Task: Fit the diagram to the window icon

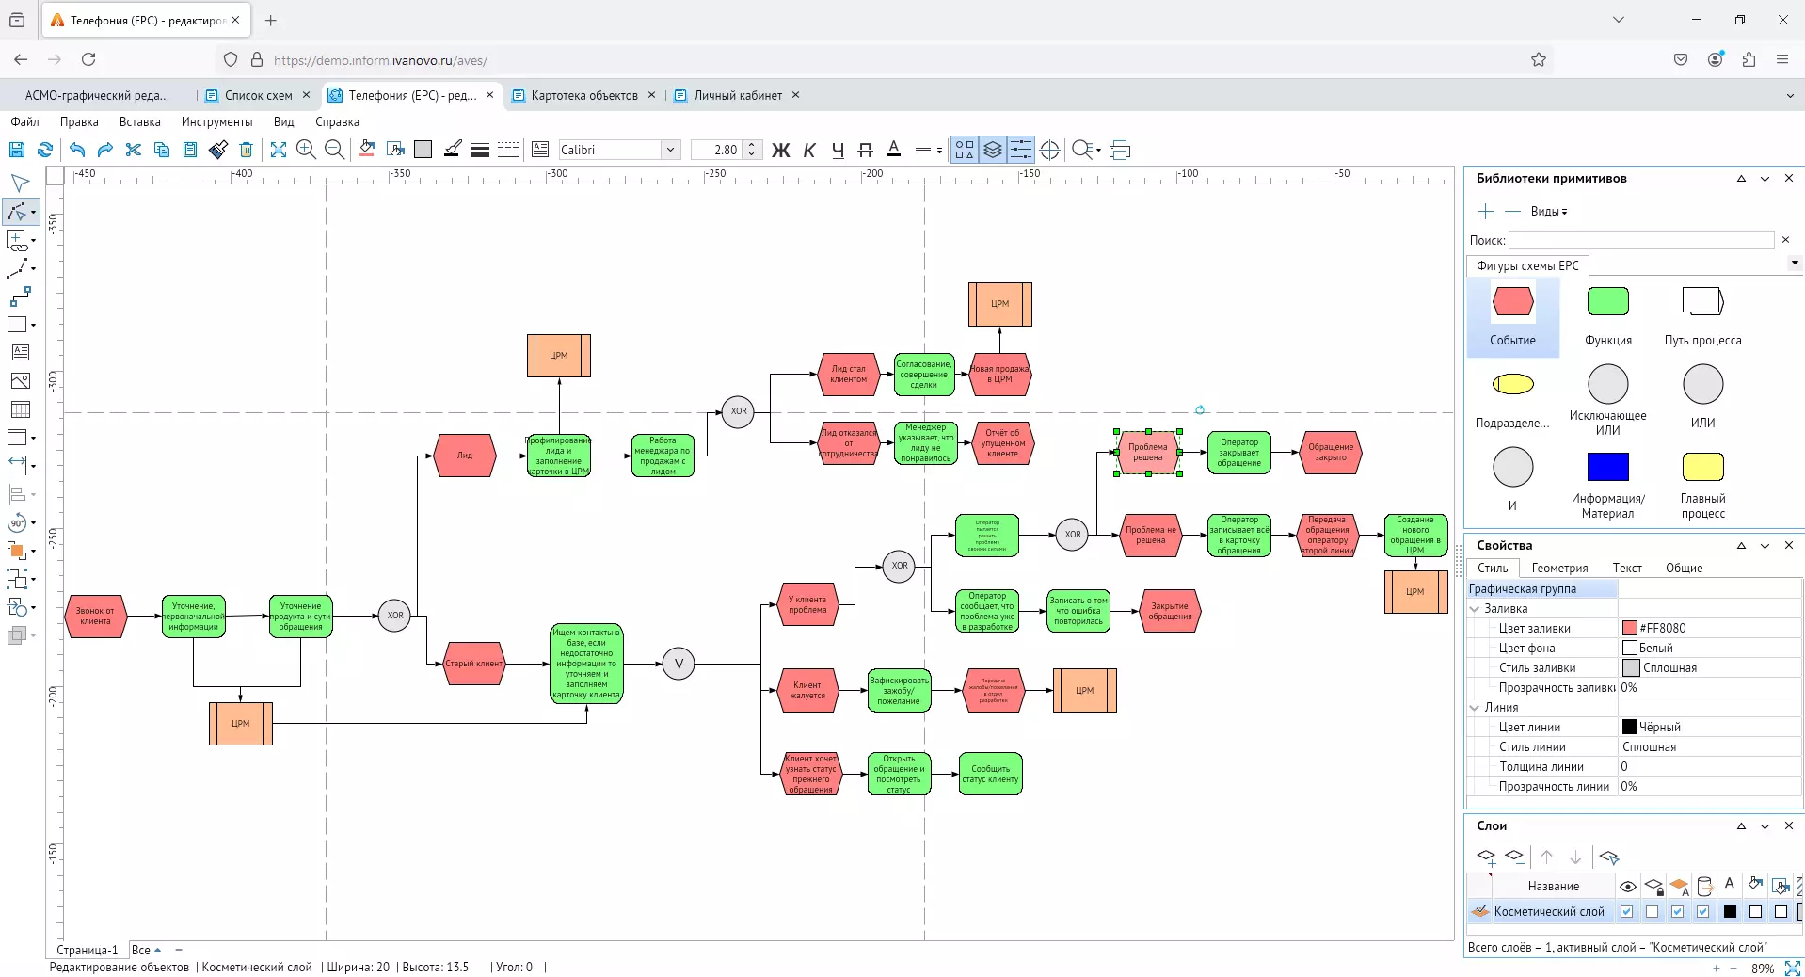Action: (x=279, y=150)
